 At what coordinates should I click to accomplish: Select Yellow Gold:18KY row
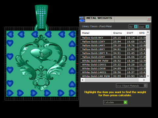pos(113,49)
